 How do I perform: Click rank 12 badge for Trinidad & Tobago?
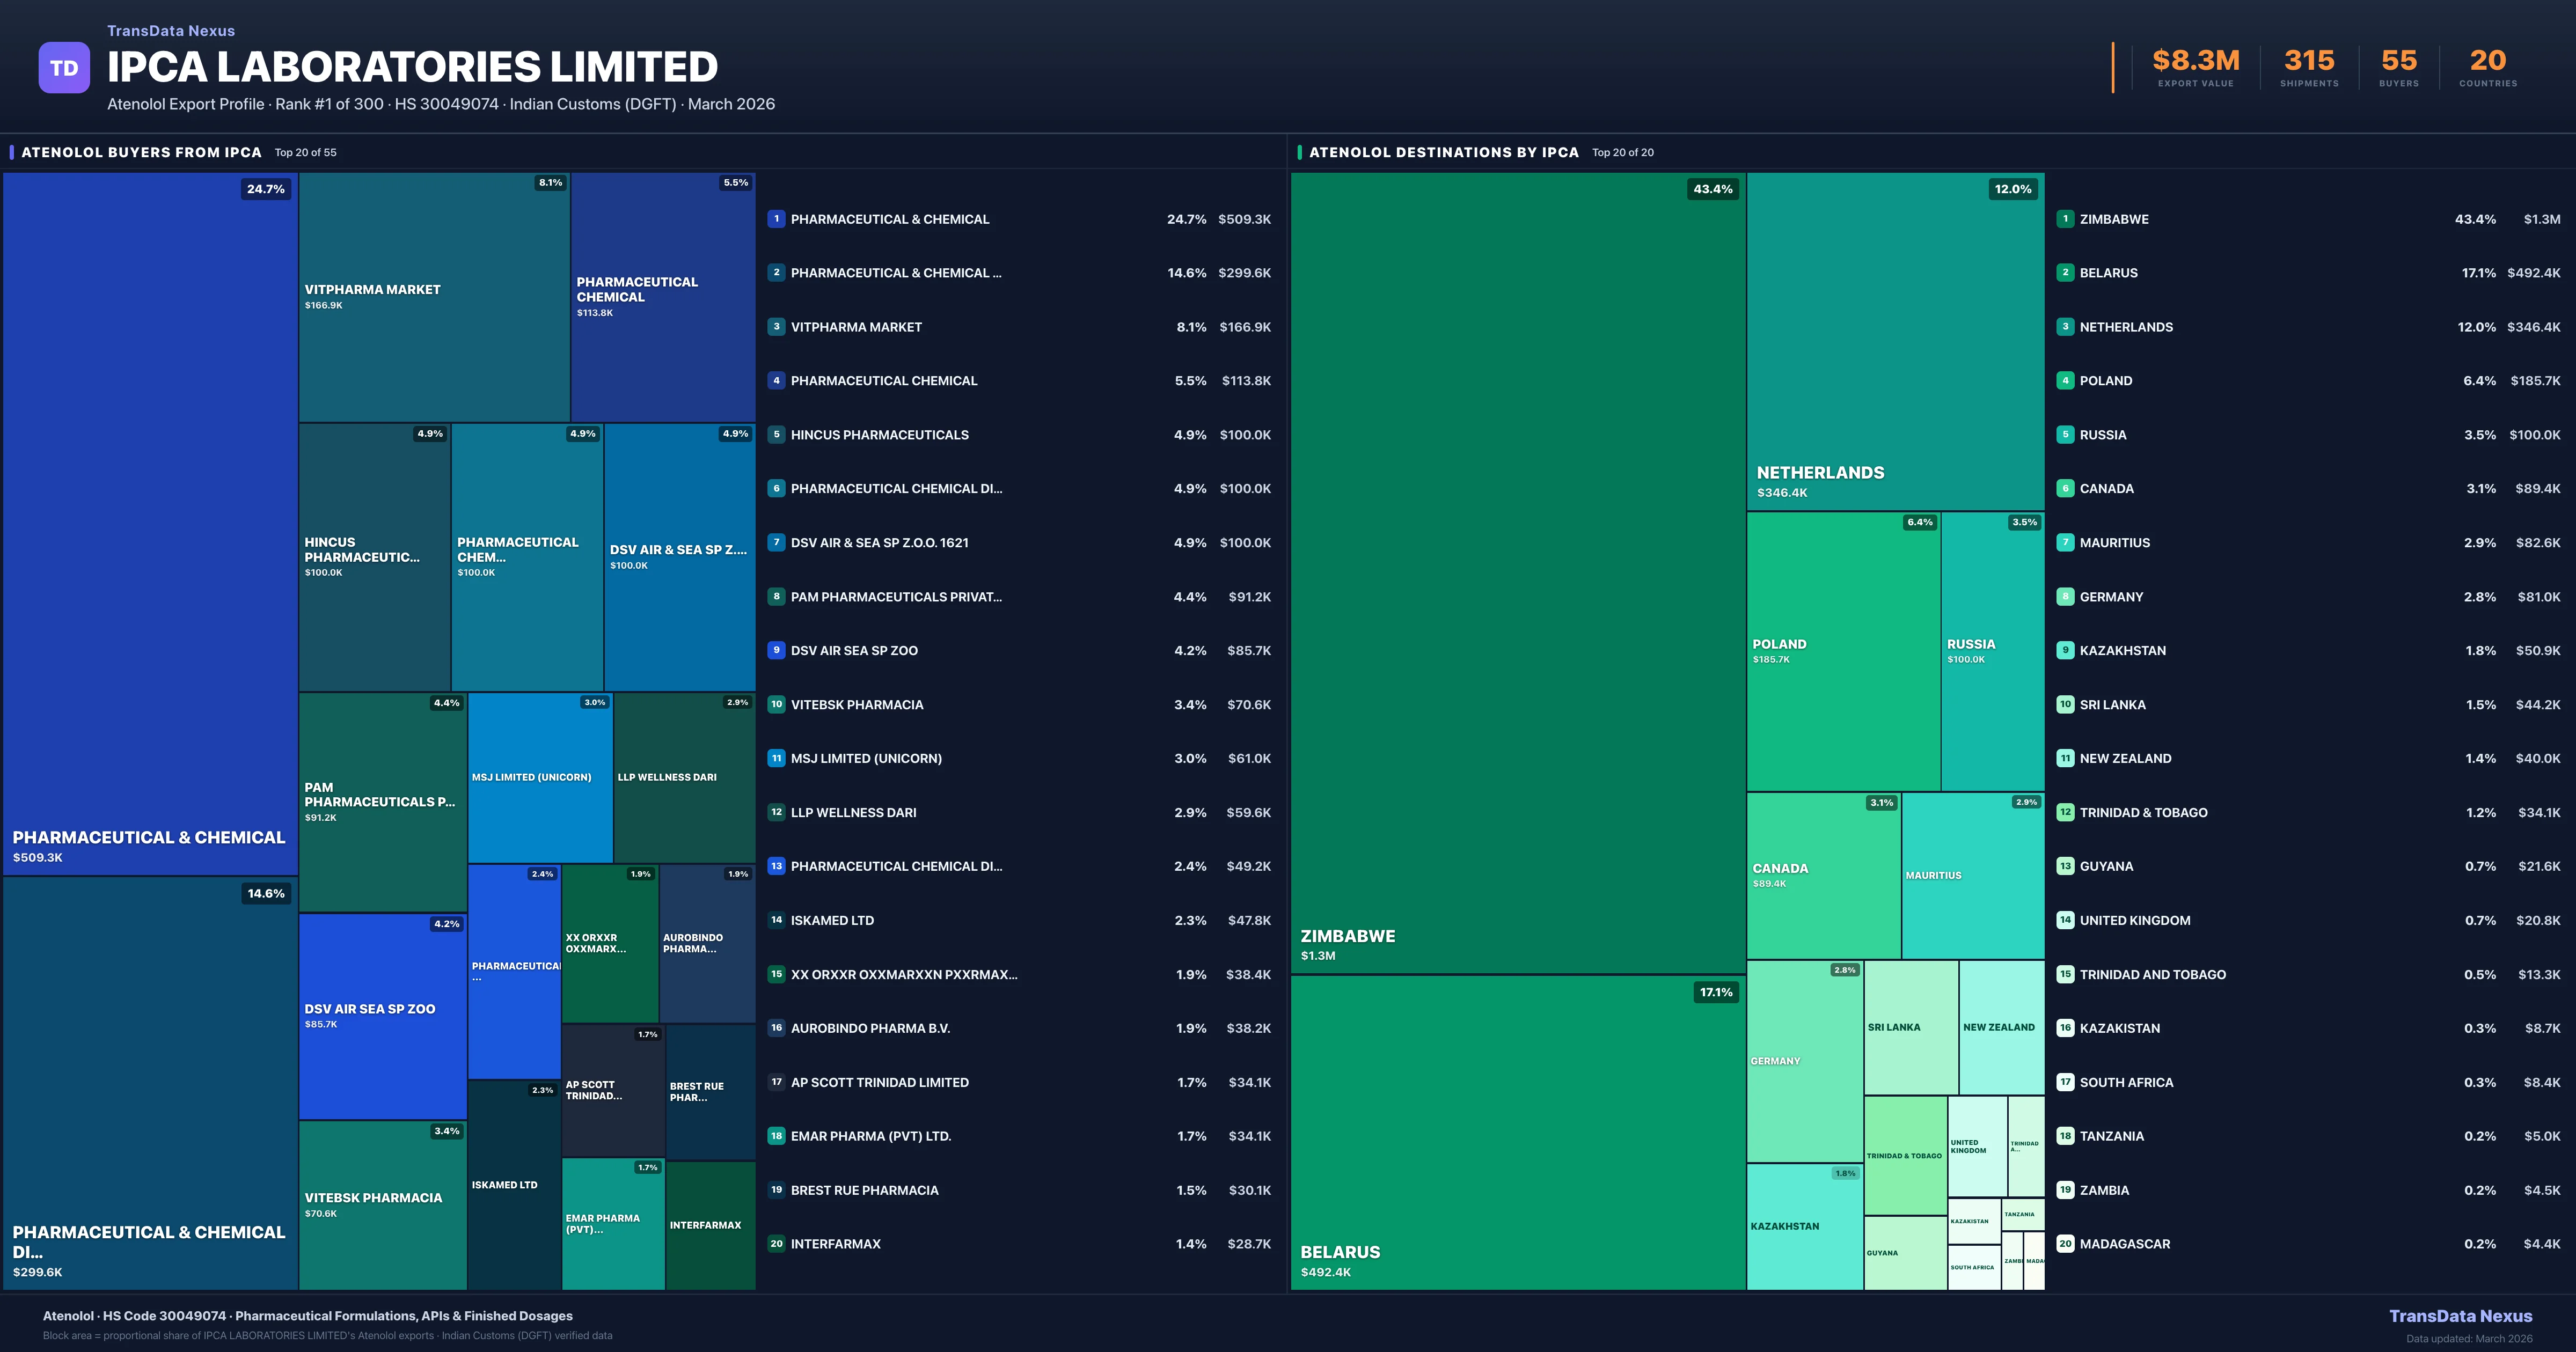(x=2065, y=813)
